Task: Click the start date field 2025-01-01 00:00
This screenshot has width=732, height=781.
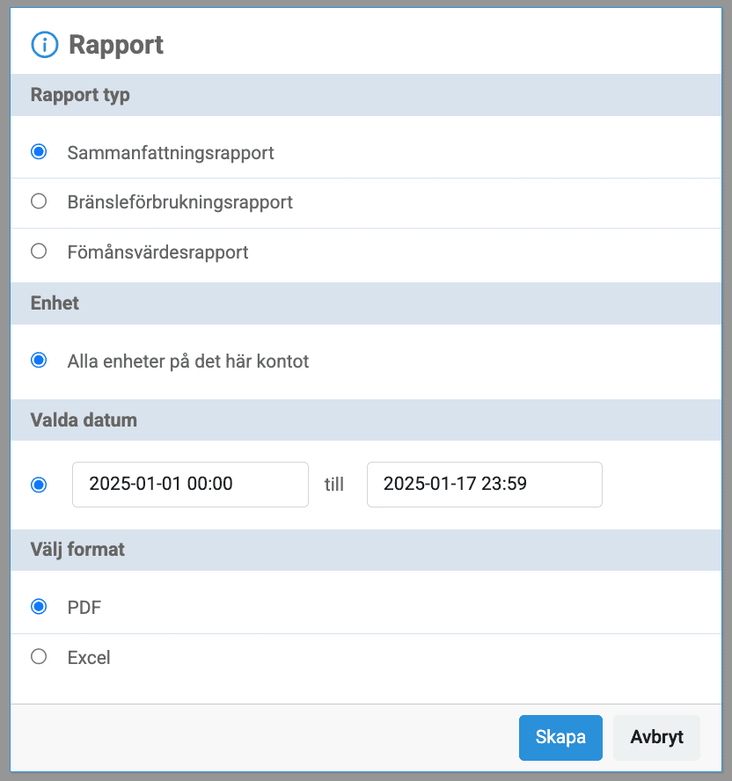Action: click(x=190, y=484)
